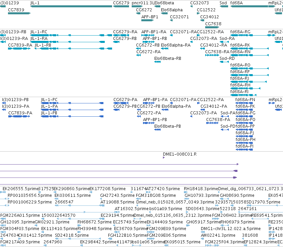
Task: Click transcript CG6279-RB
Action: (x=125, y=39)
